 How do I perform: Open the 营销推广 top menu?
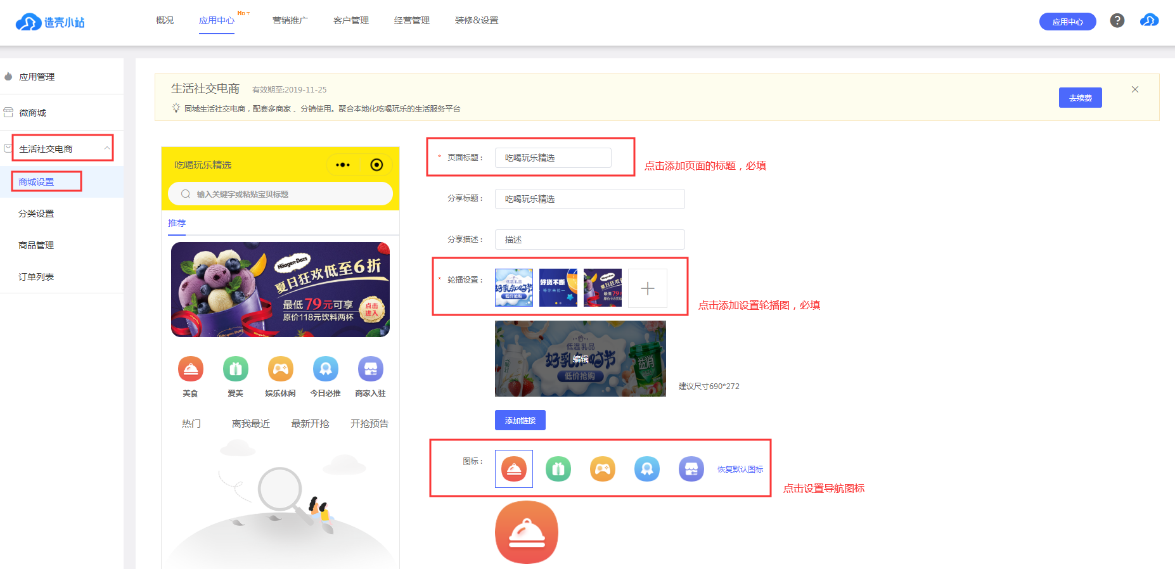pos(290,20)
